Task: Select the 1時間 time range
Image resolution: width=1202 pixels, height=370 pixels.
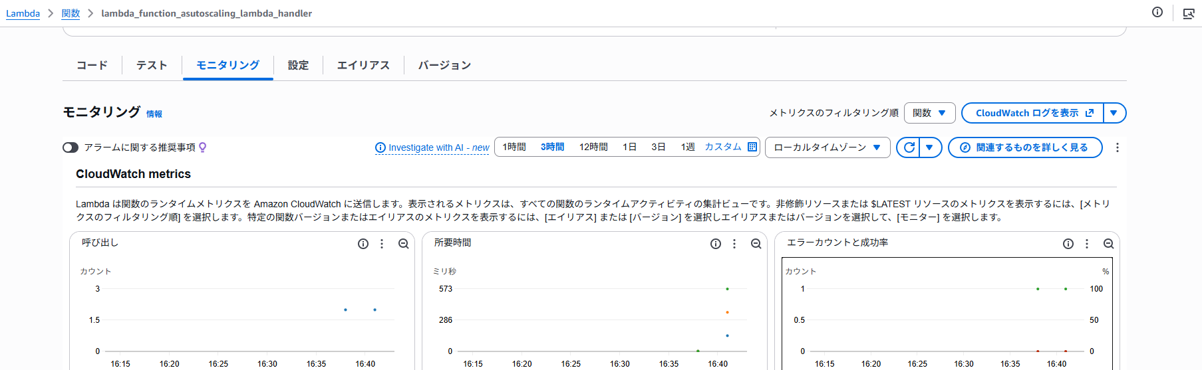Action: pos(514,147)
